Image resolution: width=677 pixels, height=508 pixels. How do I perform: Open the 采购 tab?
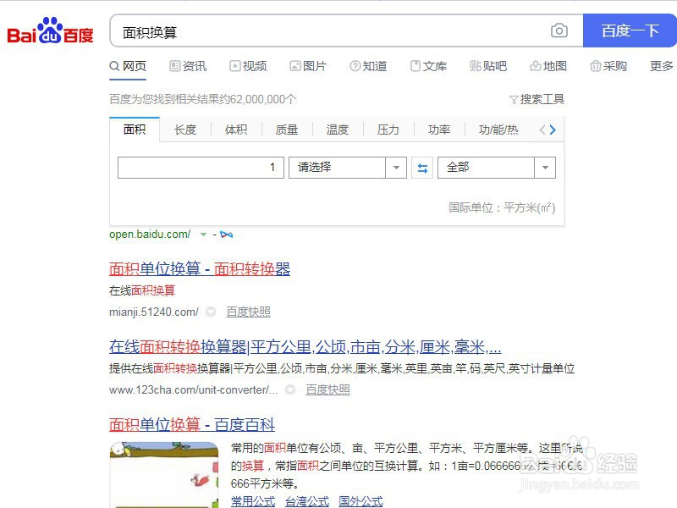(608, 66)
